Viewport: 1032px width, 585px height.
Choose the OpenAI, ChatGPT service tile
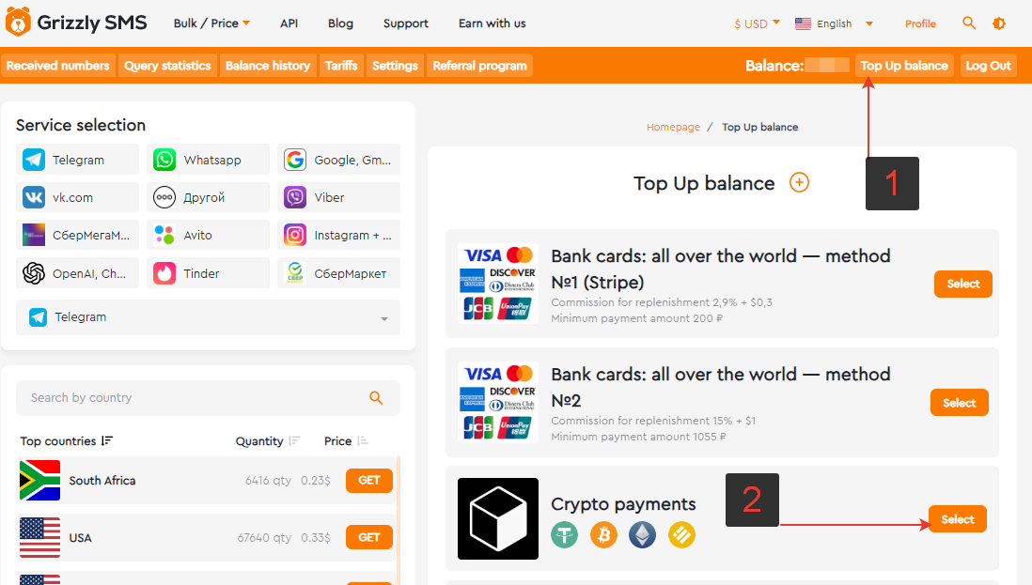pyautogui.click(x=78, y=273)
